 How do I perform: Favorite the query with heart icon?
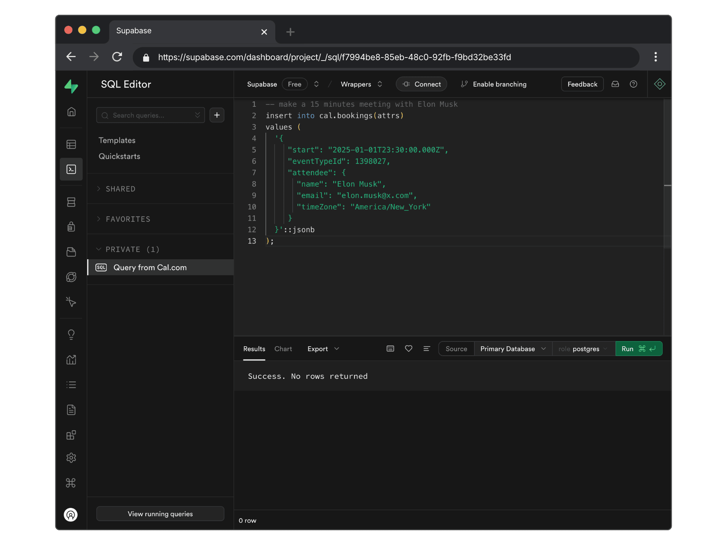pos(409,349)
